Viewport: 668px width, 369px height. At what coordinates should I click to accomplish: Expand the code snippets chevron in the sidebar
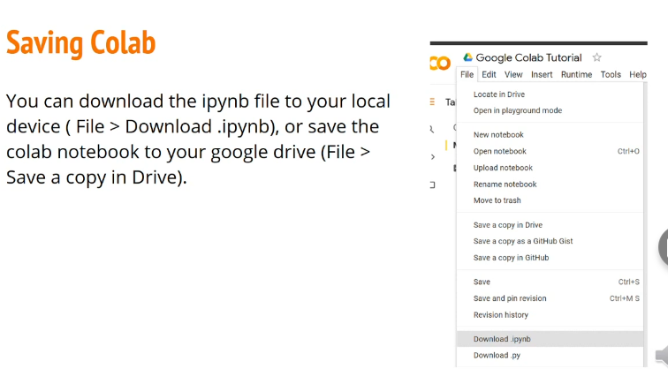(x=432, y=157)
